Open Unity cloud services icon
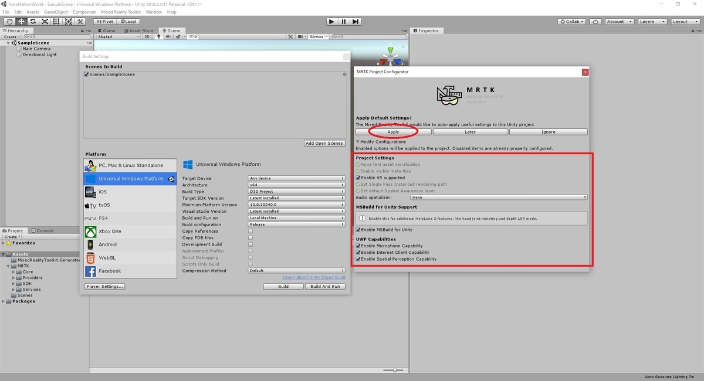704x381 pixels. click(595, 22)
